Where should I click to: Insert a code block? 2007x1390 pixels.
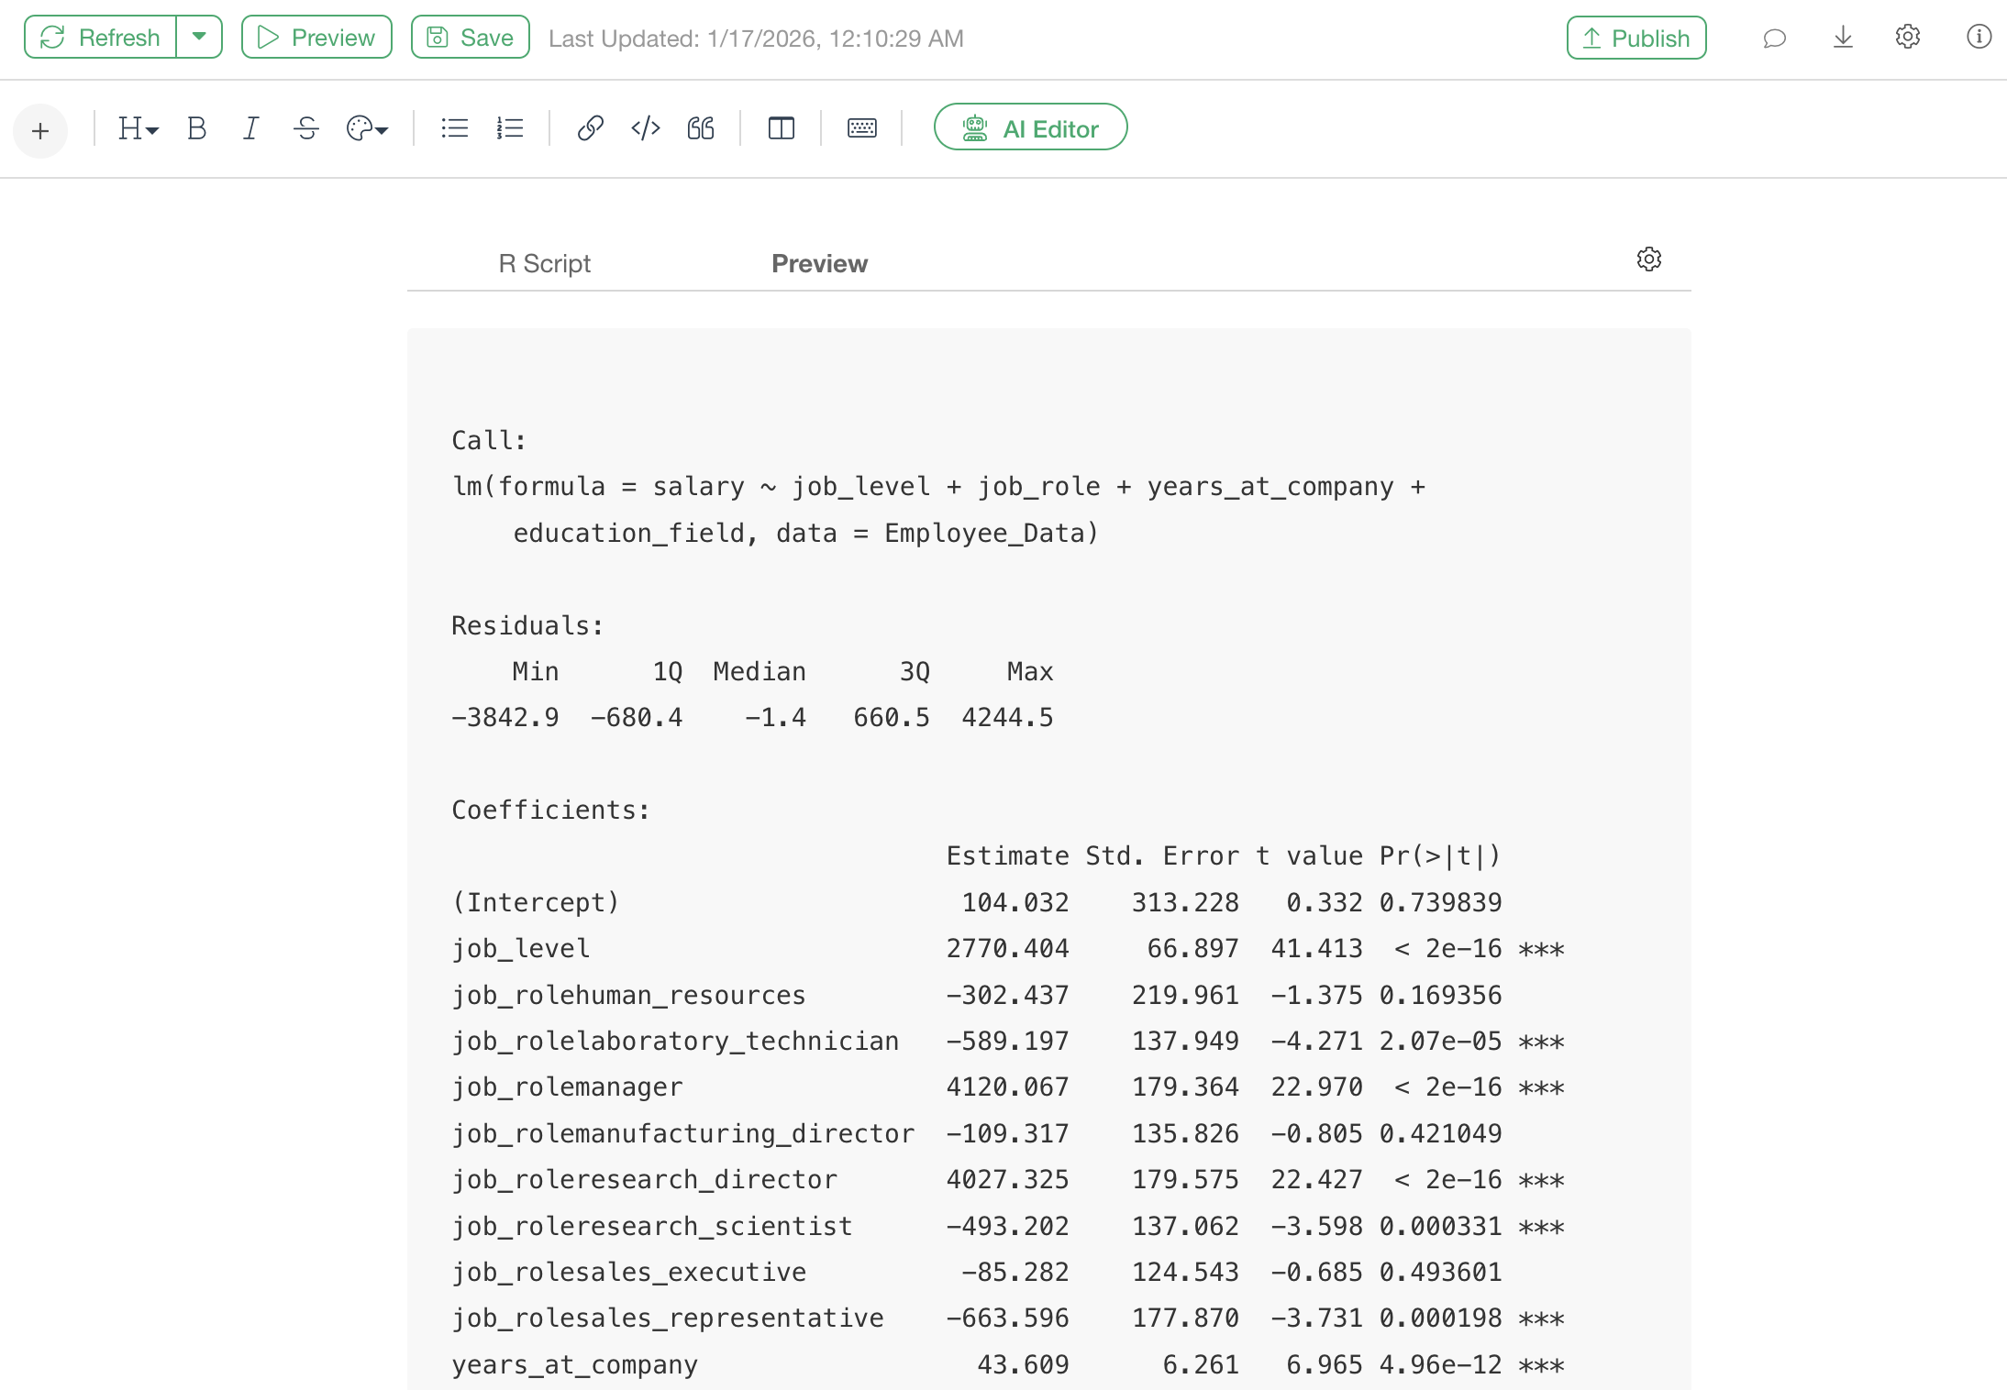646,128
